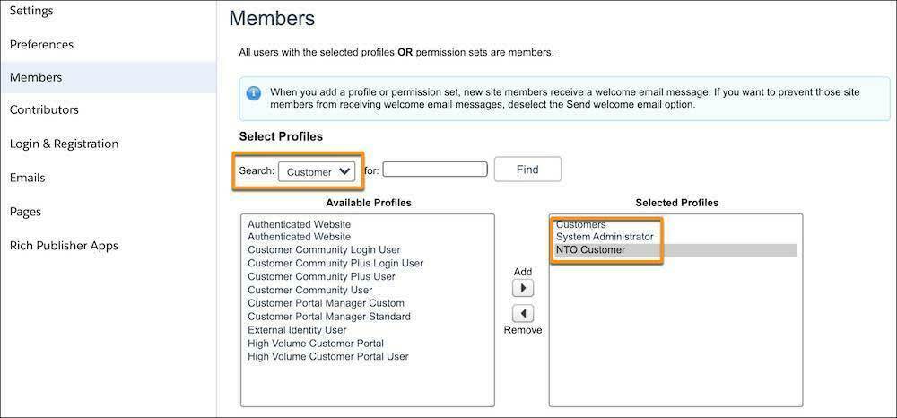Navigate to Login & Registration
897x418 pixels.
pyautogui.click(x=64, y=144)
